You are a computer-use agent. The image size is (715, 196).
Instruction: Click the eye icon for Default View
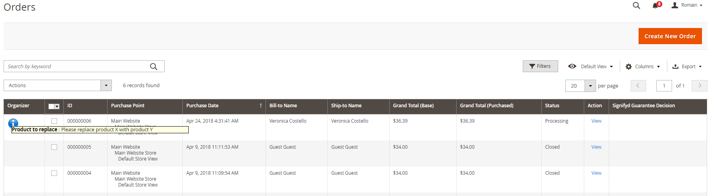(572, 66)
